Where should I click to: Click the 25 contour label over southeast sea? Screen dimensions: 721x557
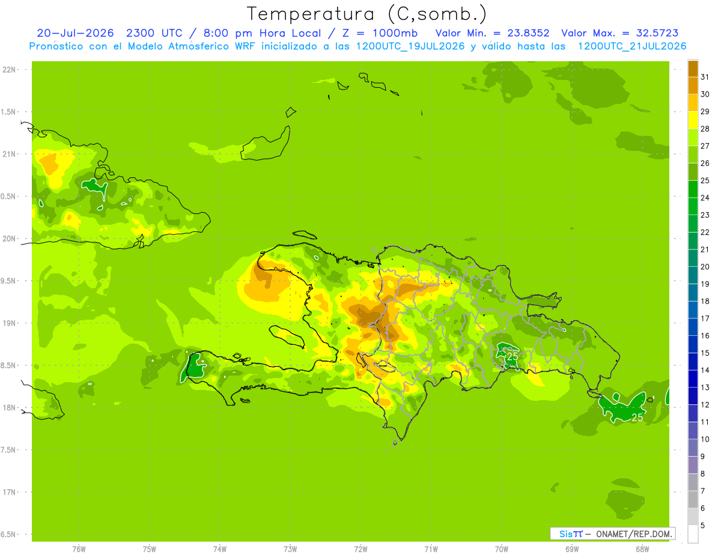(x=637, y=418)
